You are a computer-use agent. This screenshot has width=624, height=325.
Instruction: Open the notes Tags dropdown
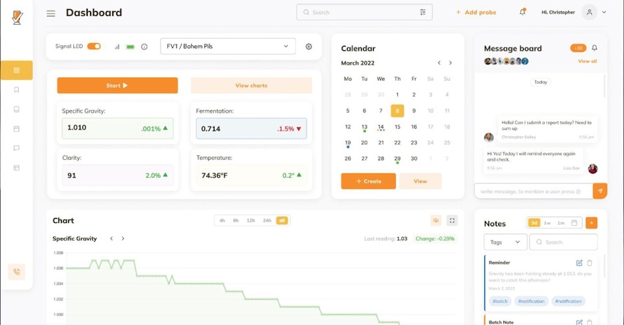coord(505,242)
